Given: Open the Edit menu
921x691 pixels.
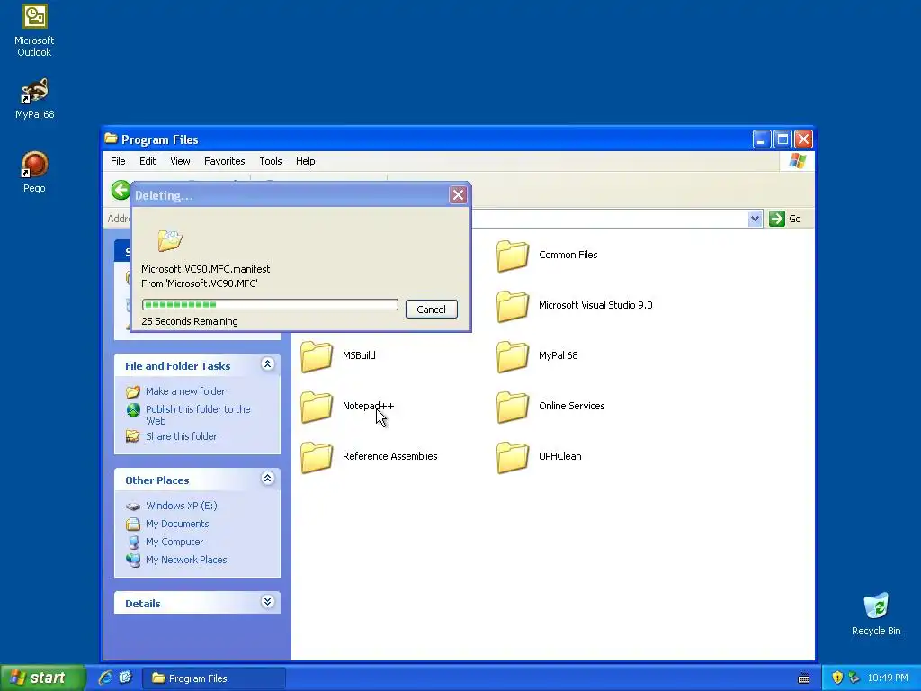Looking at the screenshot, I should (148, 161).
